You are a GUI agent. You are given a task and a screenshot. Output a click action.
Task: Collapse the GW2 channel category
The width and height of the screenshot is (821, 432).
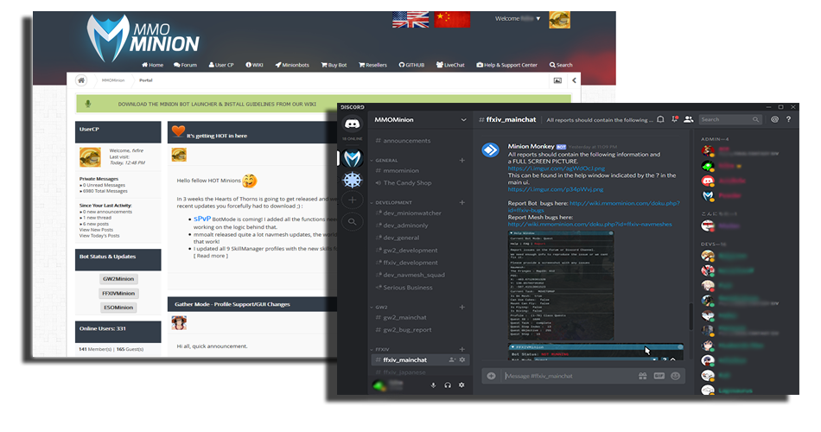[380, 307]
